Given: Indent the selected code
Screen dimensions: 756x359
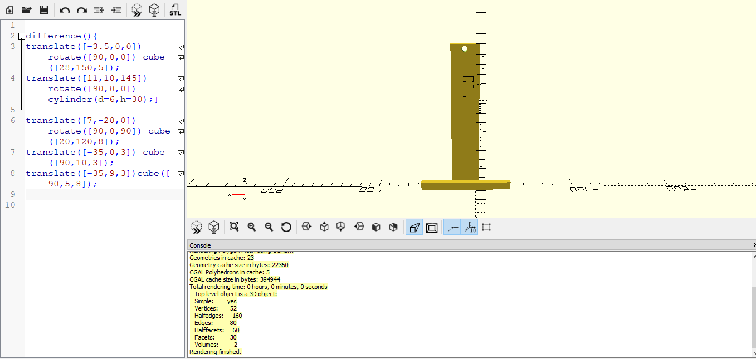Looking at the screenshot, I should tap(116, 10).
